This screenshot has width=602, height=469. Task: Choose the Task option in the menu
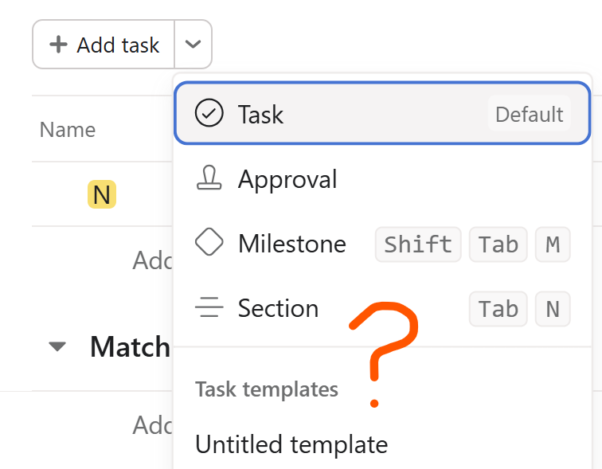coord(382,113)
